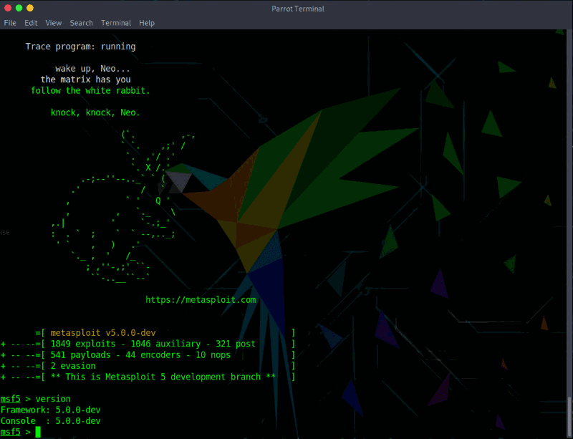Open the File menu
Image resolution: width=573 pixels, height=439 pixels.
click(10, 23)
